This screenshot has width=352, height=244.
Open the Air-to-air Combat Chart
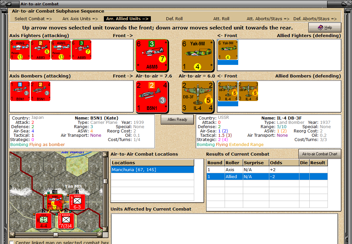(x=320, y=154)
